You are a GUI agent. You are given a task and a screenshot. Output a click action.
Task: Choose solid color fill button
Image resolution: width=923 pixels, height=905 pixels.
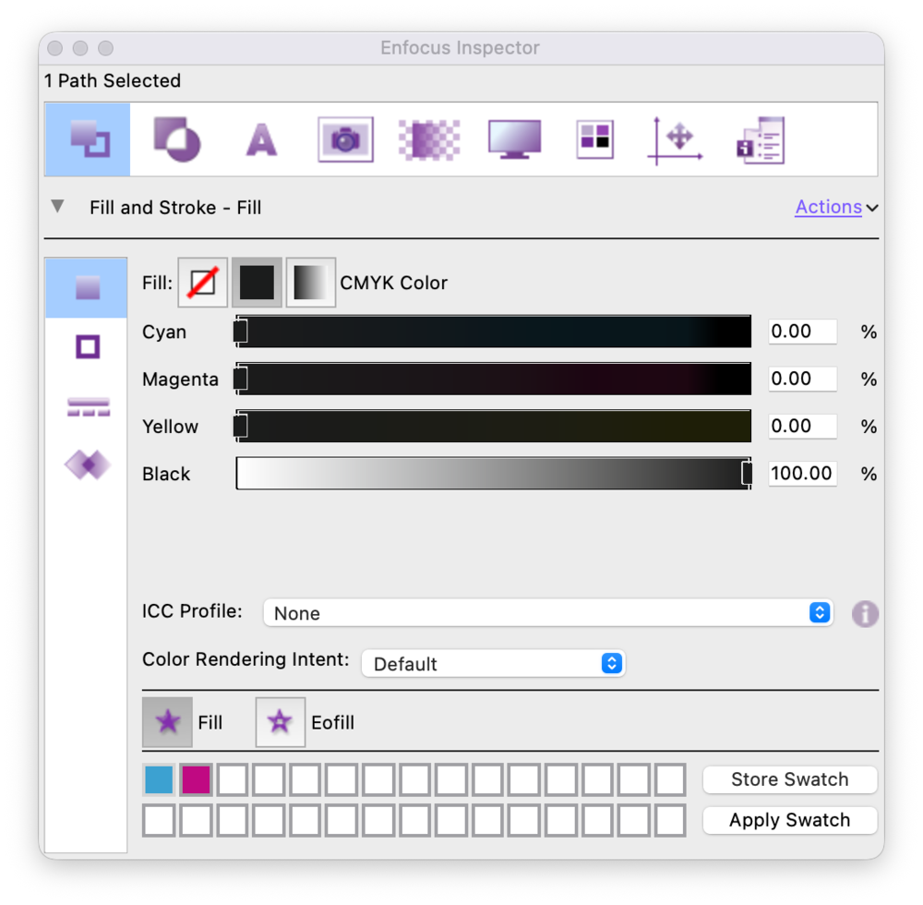click(x=257, y=283)
